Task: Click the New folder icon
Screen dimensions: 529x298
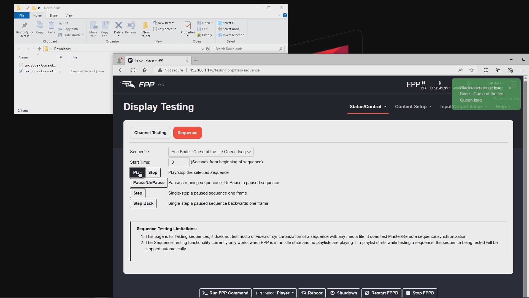Action: (x=146, y=29)
